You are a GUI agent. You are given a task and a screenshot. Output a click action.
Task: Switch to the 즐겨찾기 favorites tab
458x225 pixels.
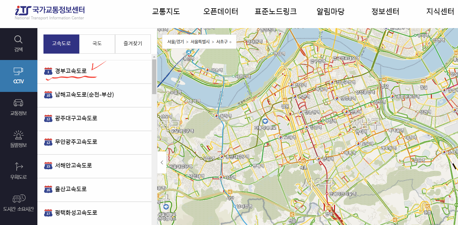coord(133,44)
